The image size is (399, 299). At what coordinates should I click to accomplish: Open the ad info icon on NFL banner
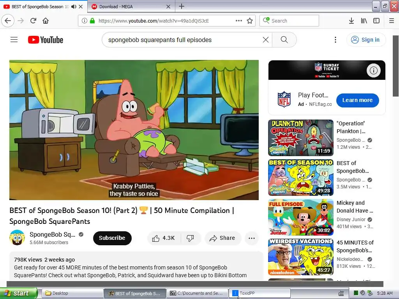click(x=373, y=70)
